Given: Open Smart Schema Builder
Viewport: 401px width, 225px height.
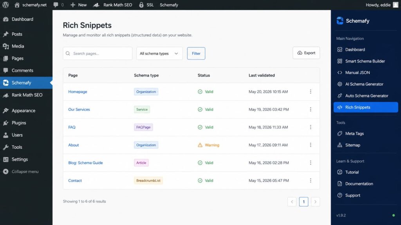Looking at the screenshot, I should pos(366,61).
